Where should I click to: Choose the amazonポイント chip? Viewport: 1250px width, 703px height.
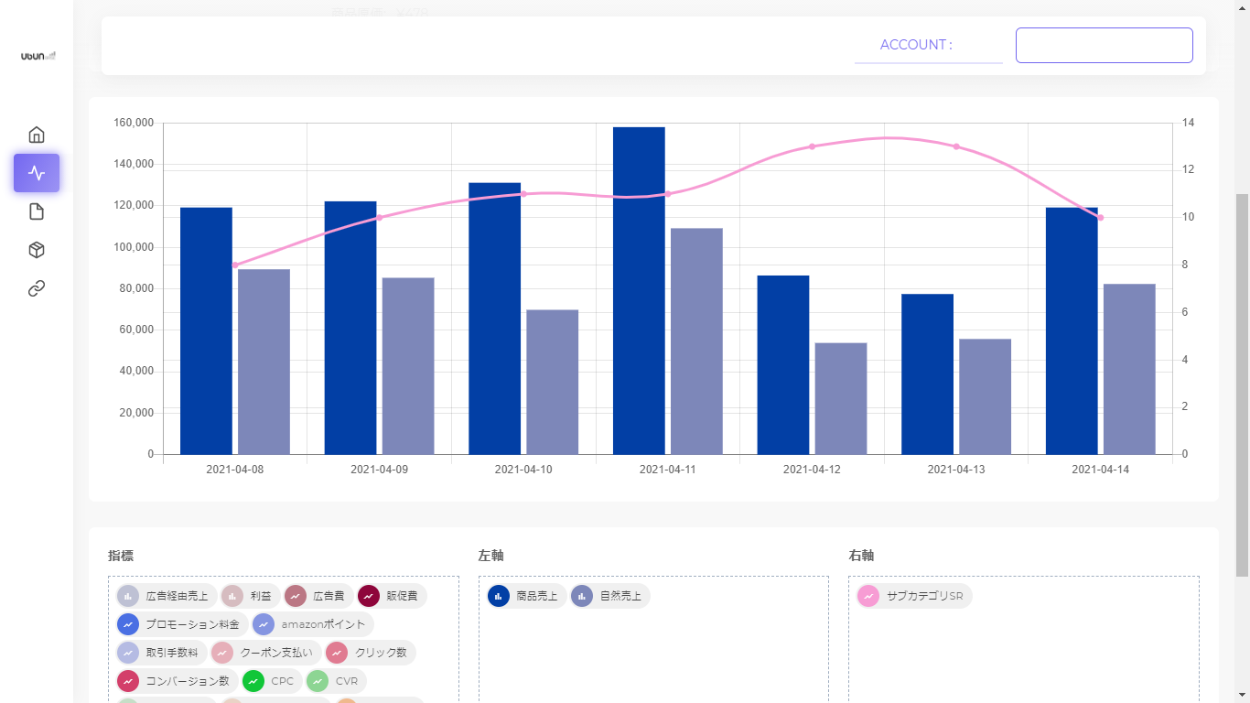coord(313,624)
